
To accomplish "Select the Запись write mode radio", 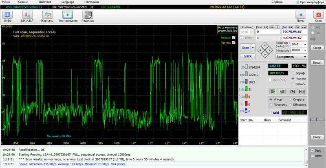I will pos(293,84).
